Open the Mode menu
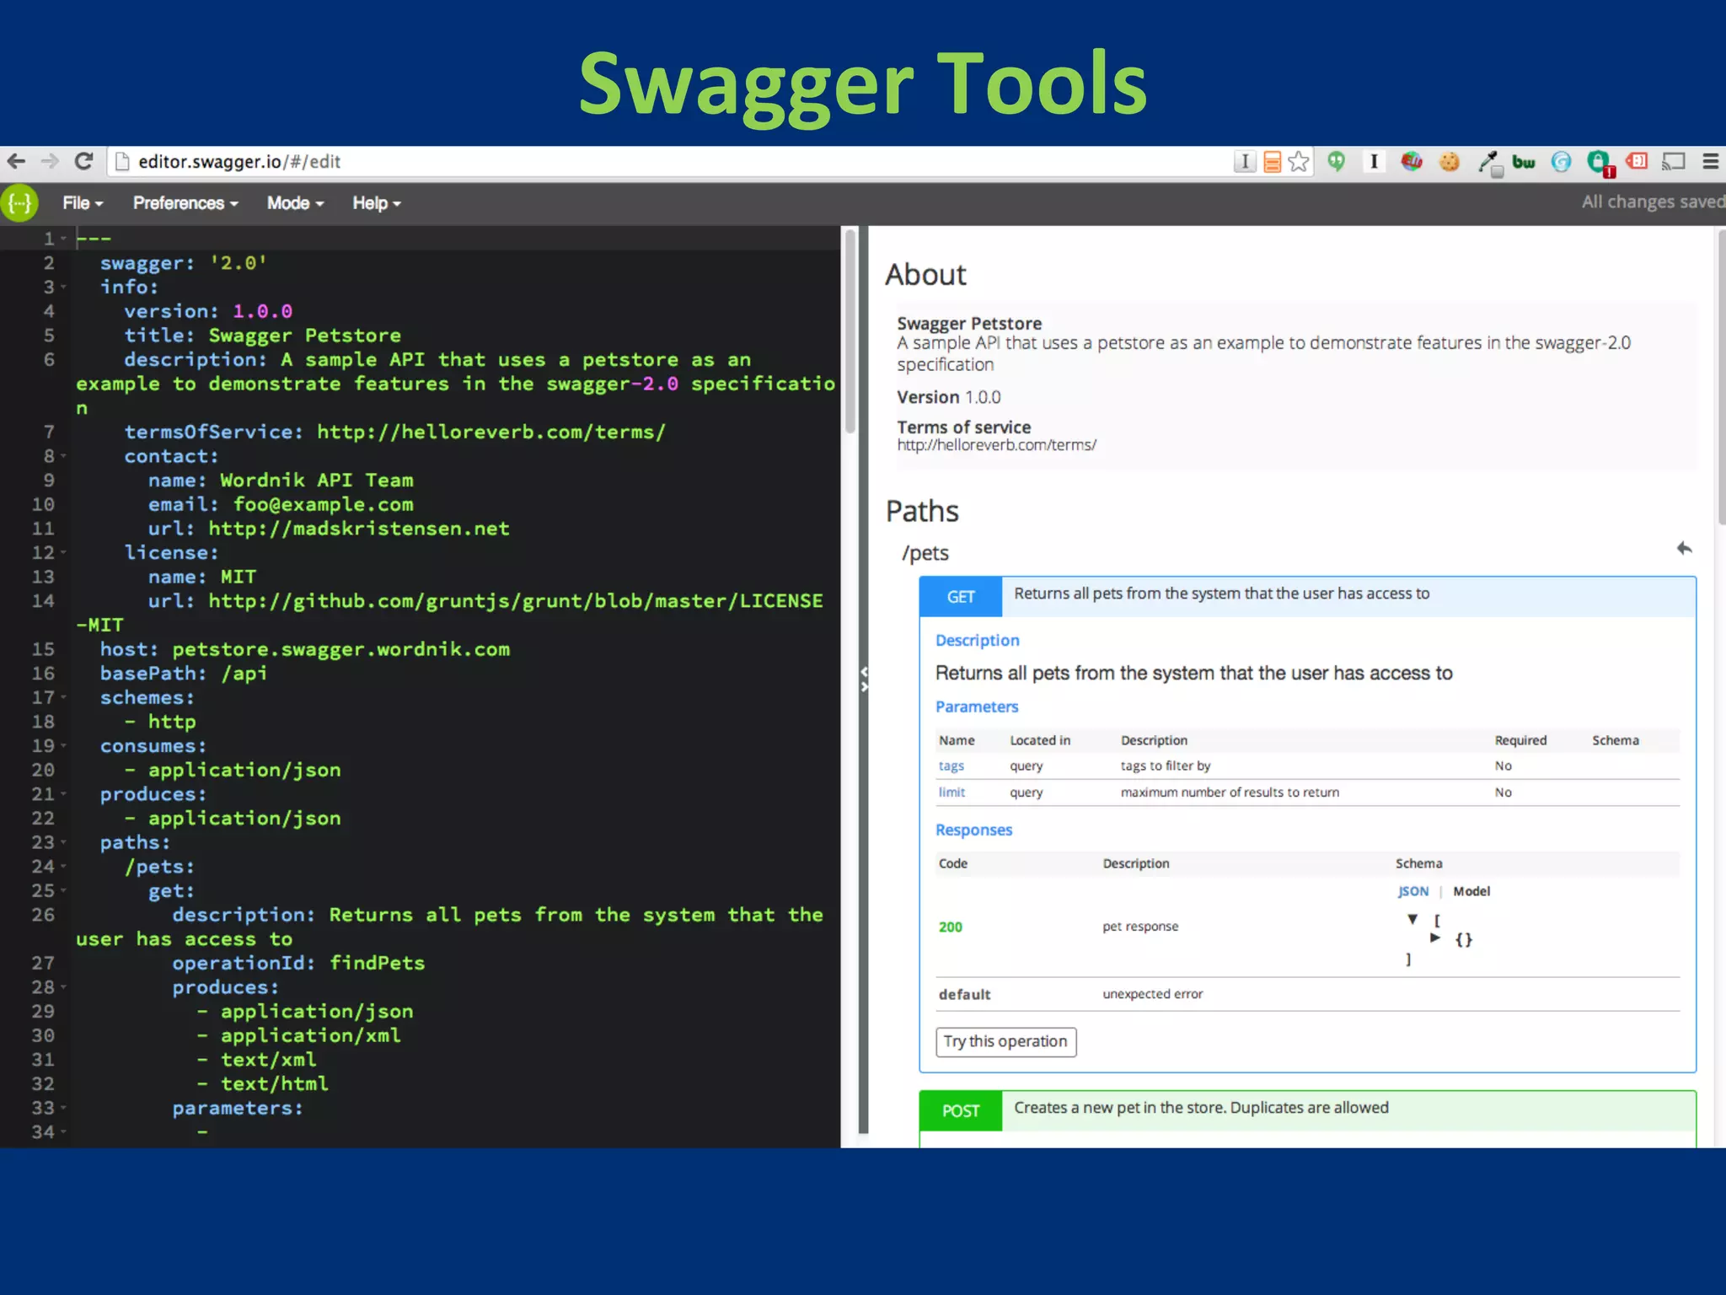Screen dimensions: 1726x1295 click(295, 203)
